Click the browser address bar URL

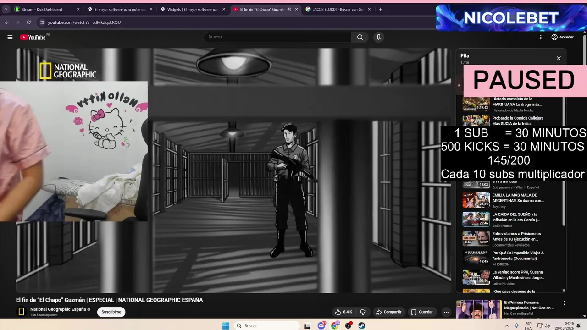pos(84,22)
